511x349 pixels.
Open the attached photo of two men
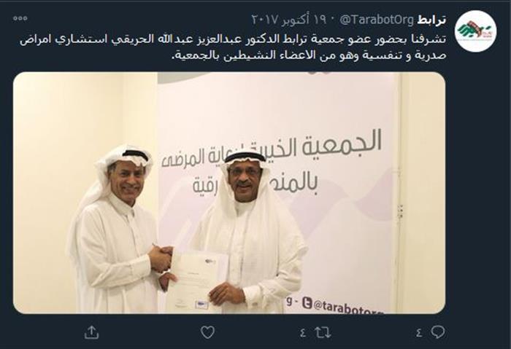229,192
